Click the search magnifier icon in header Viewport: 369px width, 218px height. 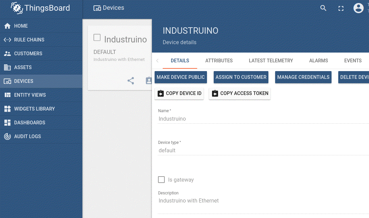point(323,8)
